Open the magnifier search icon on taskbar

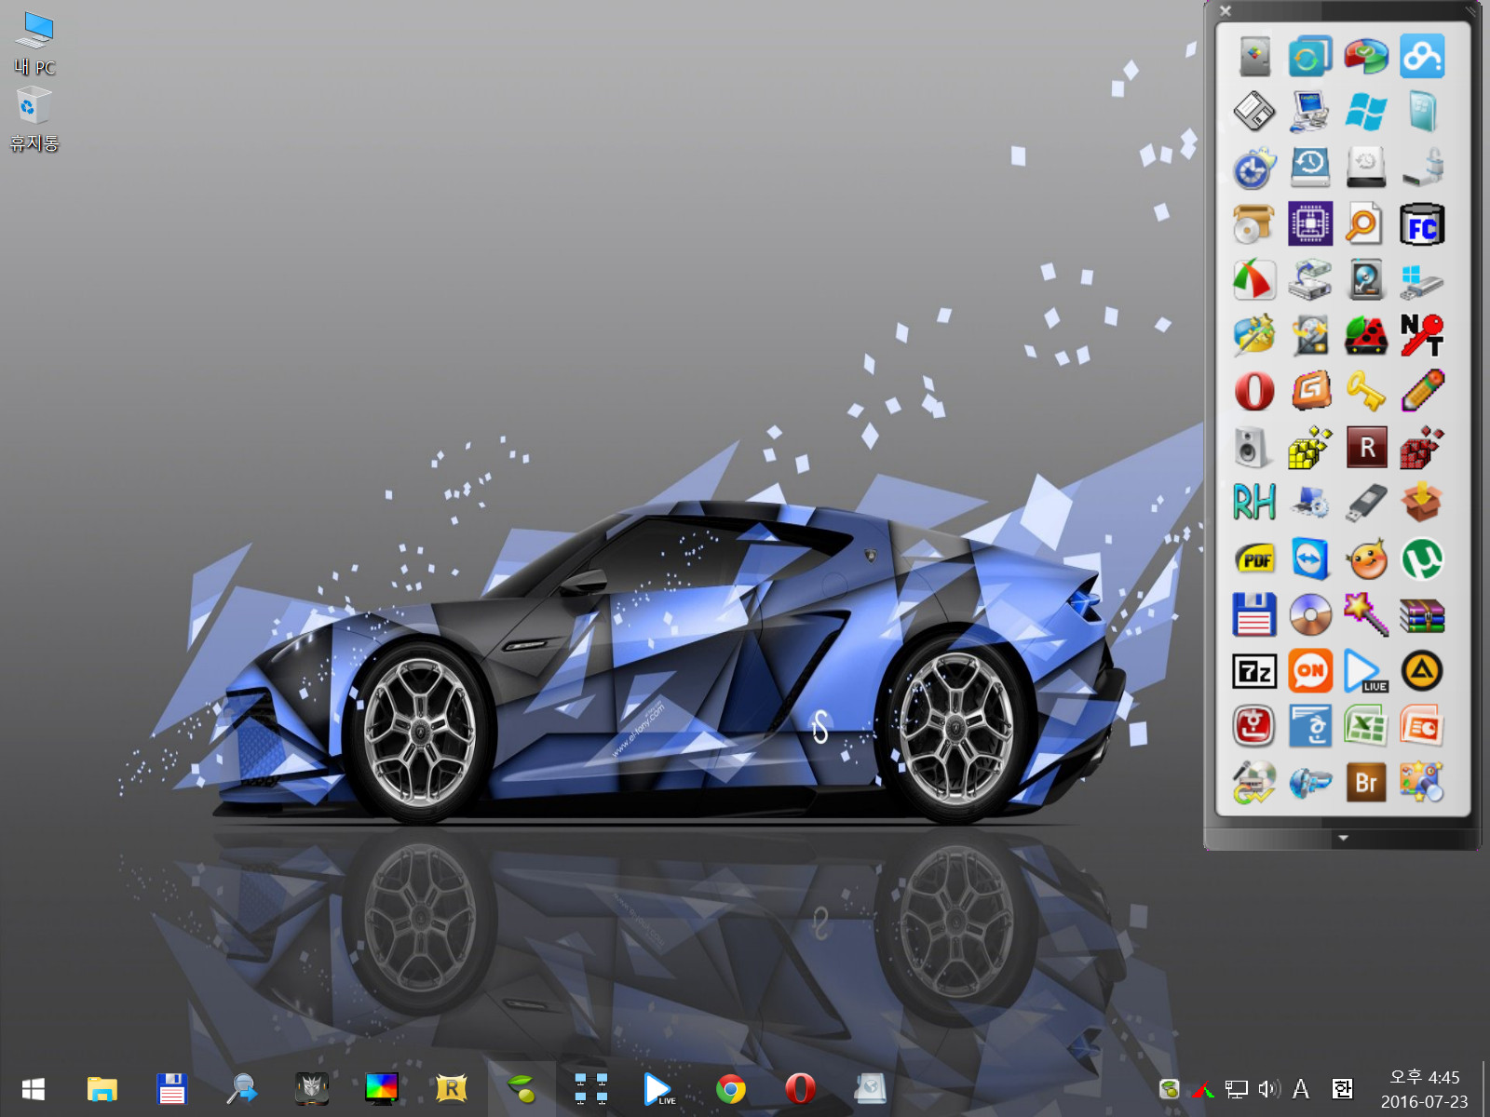[x=242, y=1088]
